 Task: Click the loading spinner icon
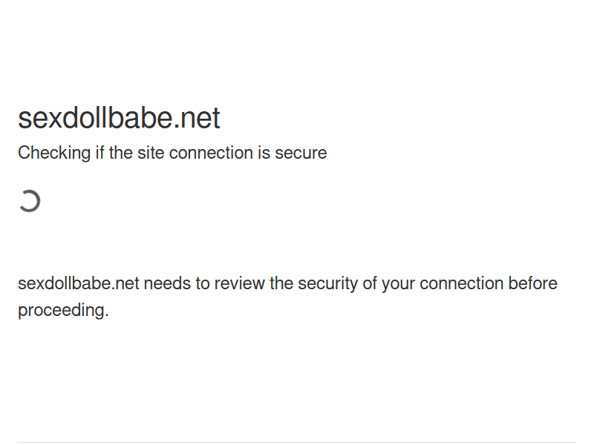tap(29, 201)
